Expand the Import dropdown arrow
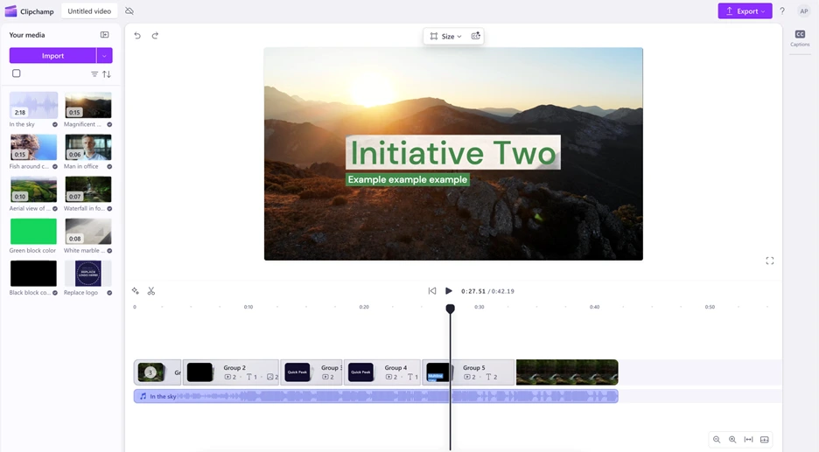The height and width of the screenshot is (452, 819). (104, 55)
